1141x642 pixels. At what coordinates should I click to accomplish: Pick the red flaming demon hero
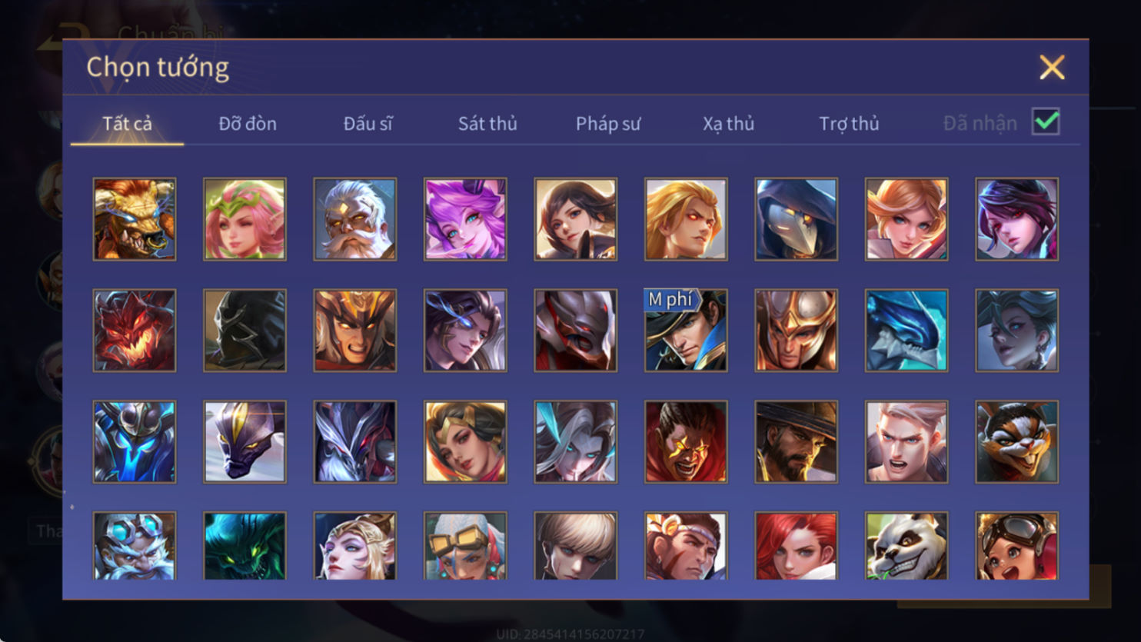tap(135, 331)
